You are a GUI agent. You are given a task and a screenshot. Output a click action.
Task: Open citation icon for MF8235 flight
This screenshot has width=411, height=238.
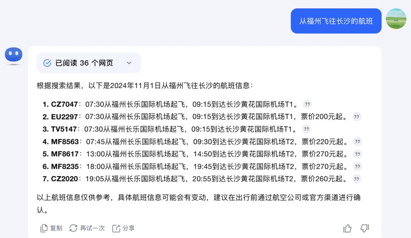click(357, 166)
